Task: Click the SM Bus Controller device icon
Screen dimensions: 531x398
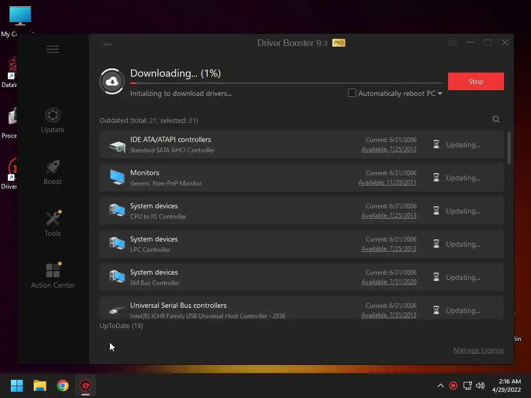Action: coord(117,277)
